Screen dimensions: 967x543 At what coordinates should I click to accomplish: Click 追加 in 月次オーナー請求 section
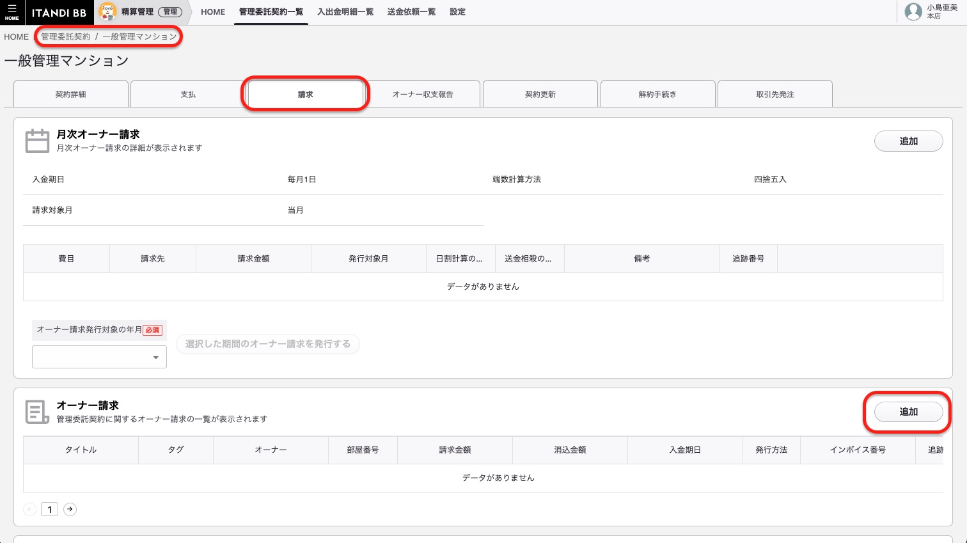[x=908, y=141]
